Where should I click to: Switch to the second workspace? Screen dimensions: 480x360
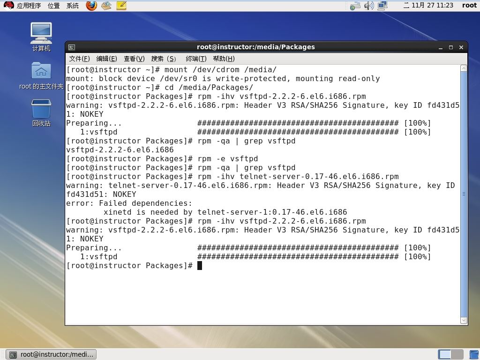[x=457, y=354]
